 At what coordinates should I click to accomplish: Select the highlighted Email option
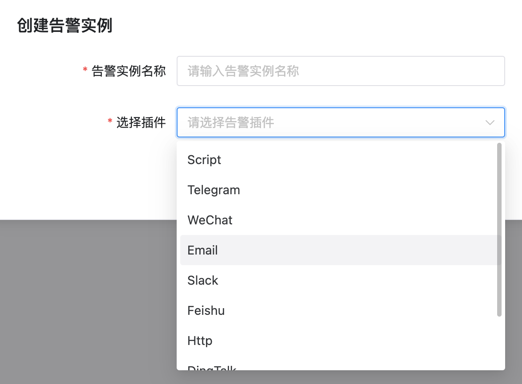(203, 250)
